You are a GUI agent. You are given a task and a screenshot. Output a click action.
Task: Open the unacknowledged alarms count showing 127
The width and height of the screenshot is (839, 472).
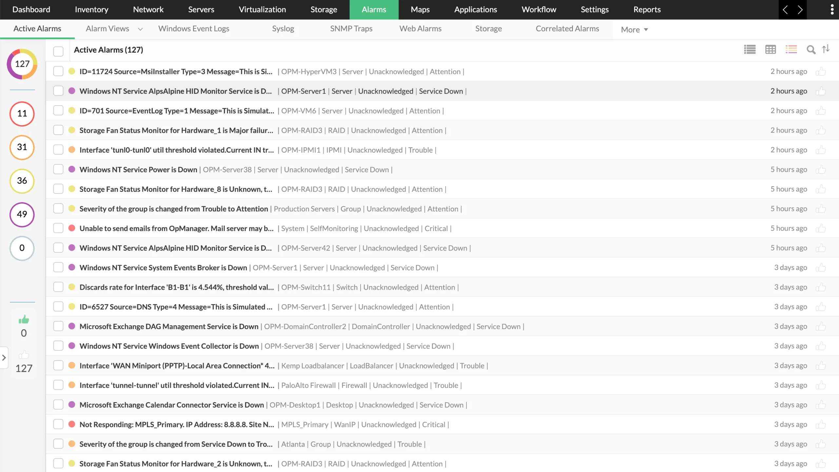pos(23,361)
